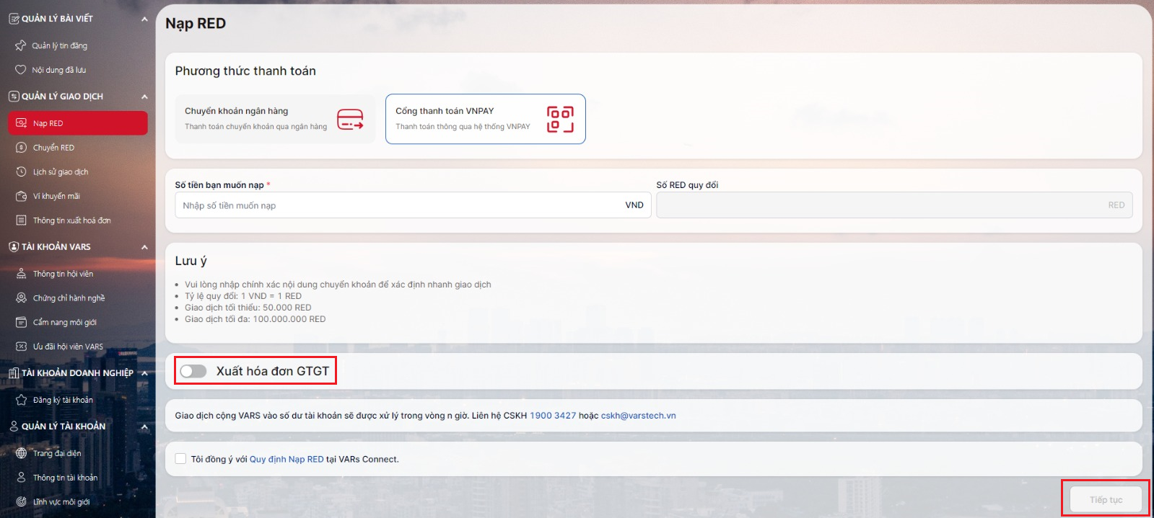Click the bank transfer card icon

(x=350, y=119)
